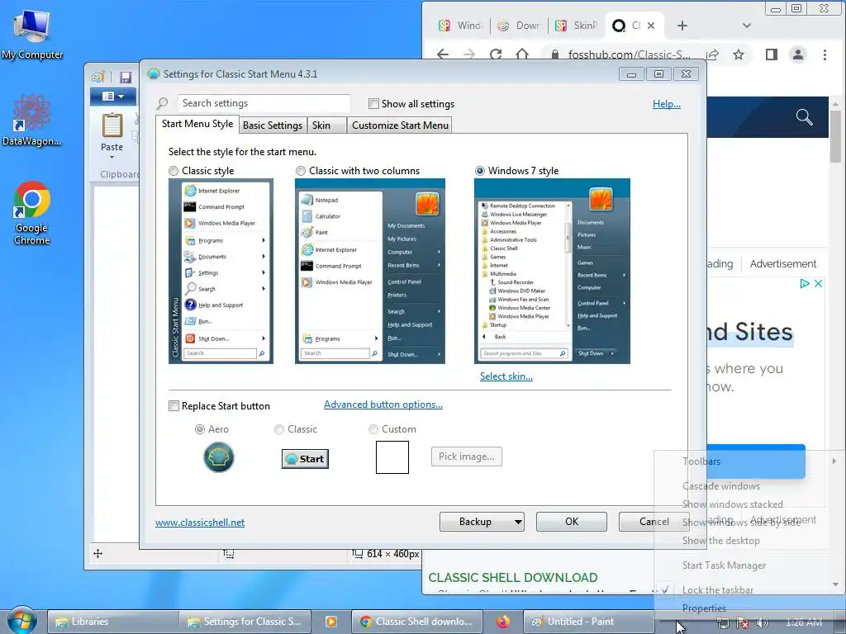Open Paint application menu dropdown

(x=112, y=97)
